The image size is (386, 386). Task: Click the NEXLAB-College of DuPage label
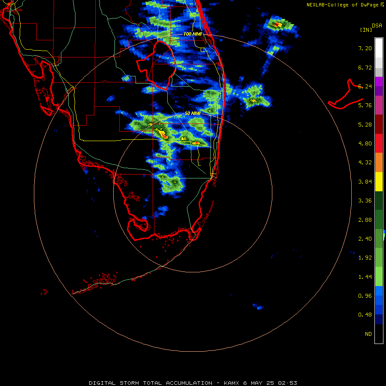click(x=345, y=5)
